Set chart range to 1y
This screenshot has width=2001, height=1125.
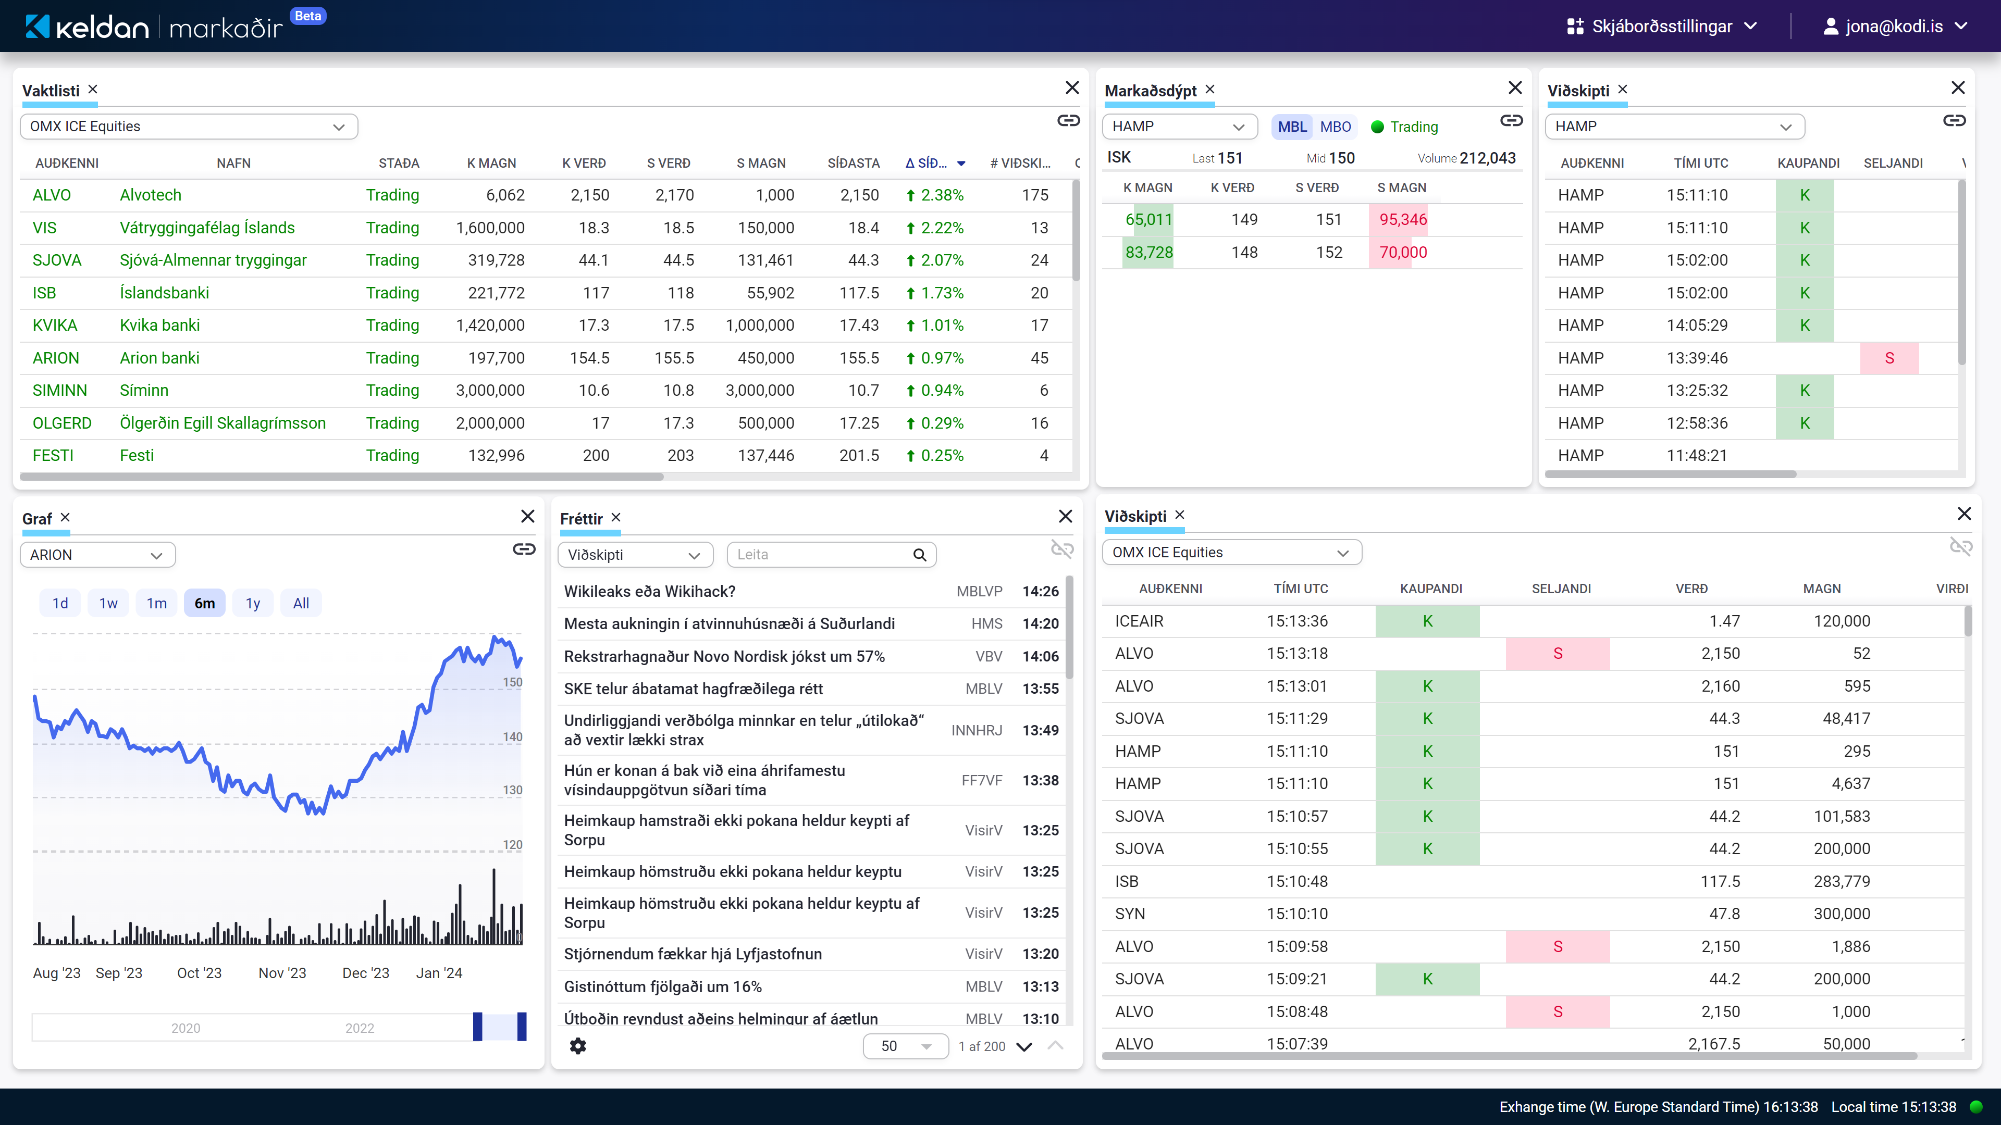(x=252, y=603)
